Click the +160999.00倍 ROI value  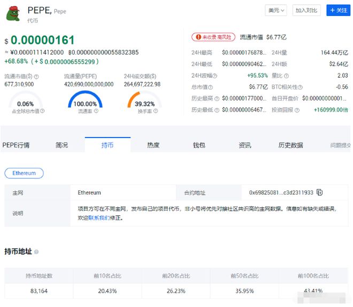[x=331, y=110]
